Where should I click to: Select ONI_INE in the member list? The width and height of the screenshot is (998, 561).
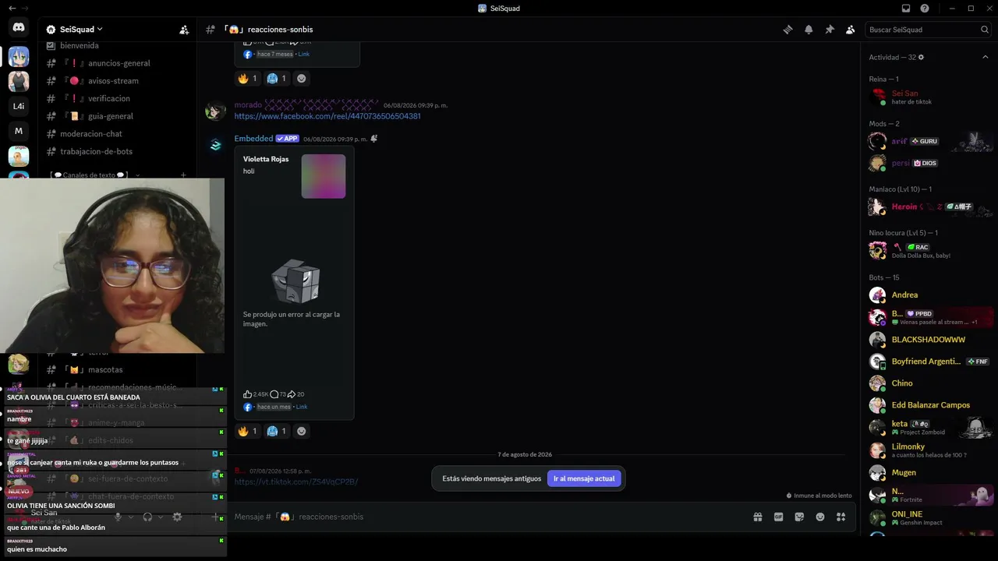click(x=929, y=517)
